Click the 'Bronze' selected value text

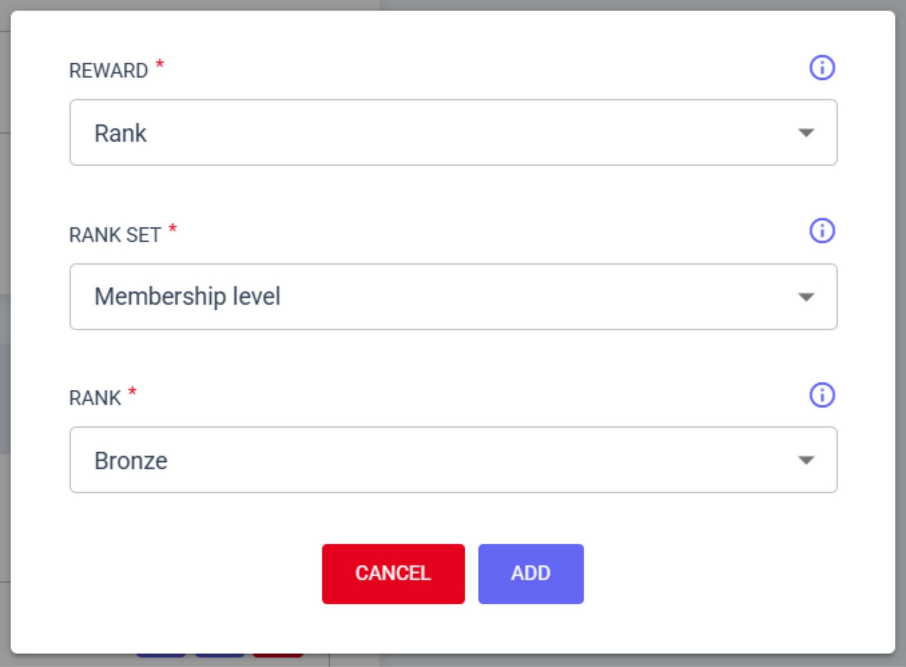tap(131, 461)
